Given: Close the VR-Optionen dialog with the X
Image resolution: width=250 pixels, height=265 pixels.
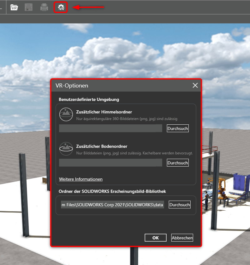Looking at the screenshot, I should 195,85.
